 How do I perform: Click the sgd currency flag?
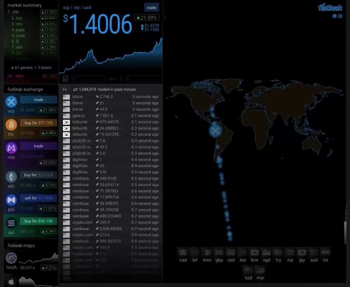click(267, 253)
